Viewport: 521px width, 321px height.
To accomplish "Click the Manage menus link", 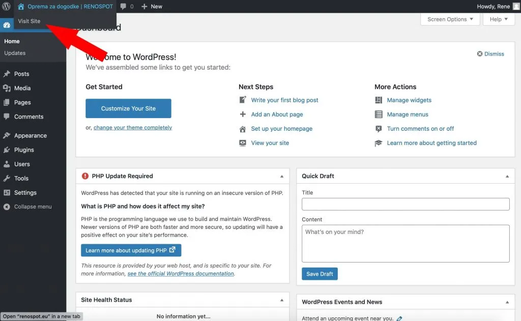I will 408,114.
